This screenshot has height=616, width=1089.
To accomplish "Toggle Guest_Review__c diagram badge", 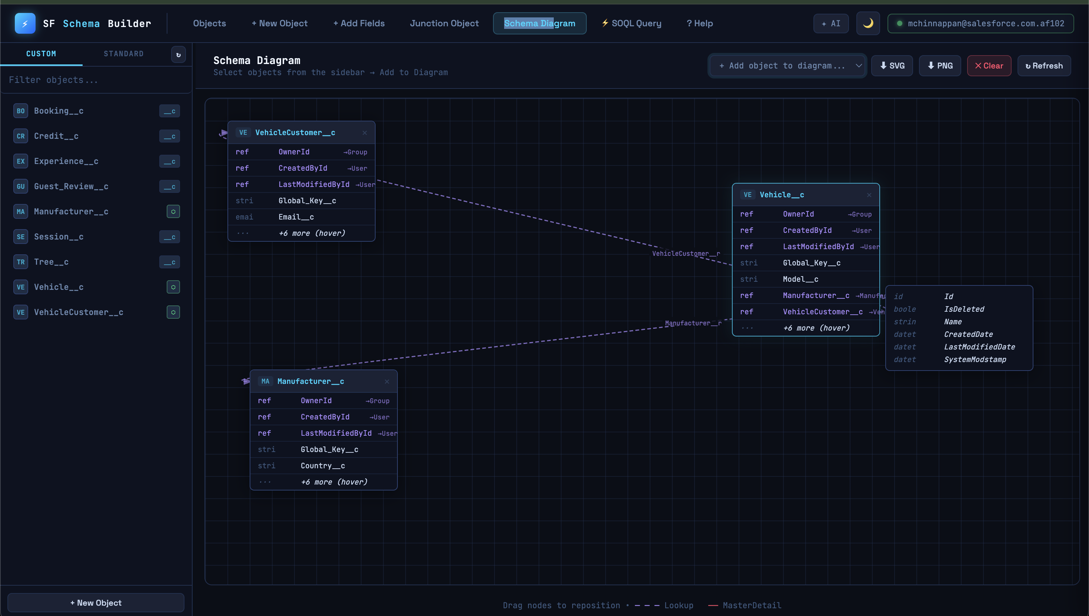I will [x=169, y=187].
